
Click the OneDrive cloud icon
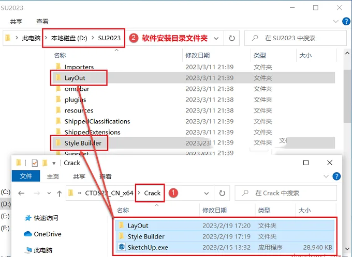coord(28,234)
